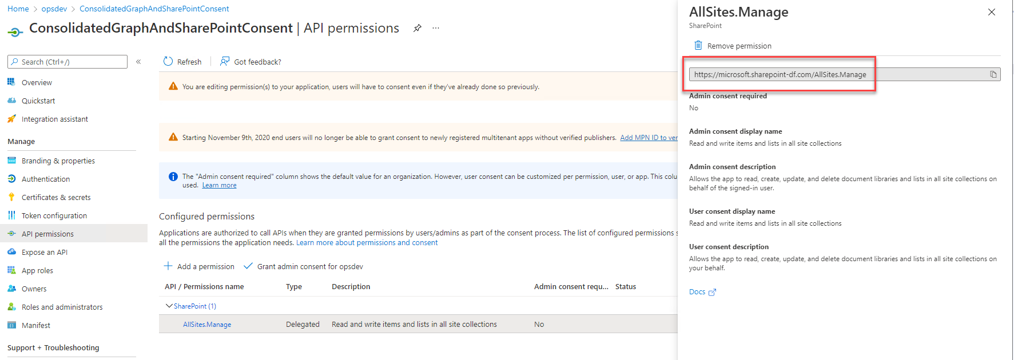Click the Refresh icon in toolbar
The image size is (1014, 360).
168,62
